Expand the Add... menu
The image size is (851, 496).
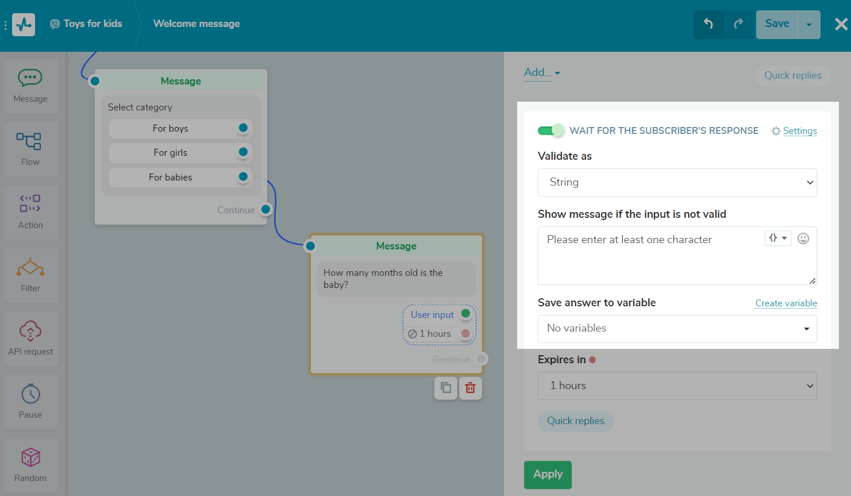pyautogui.click(x=542, y=72)
